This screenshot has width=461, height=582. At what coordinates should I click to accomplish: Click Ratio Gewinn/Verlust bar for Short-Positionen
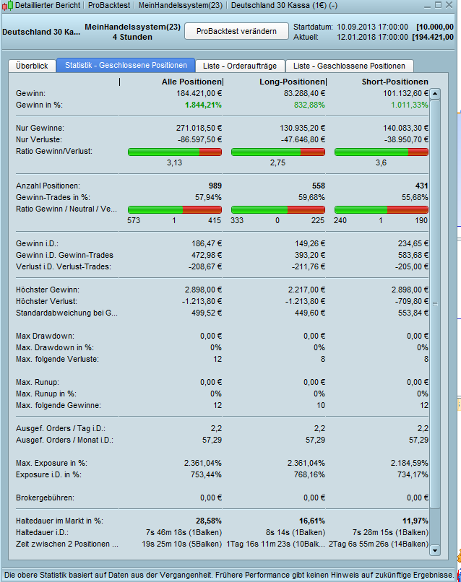(381, 152)
